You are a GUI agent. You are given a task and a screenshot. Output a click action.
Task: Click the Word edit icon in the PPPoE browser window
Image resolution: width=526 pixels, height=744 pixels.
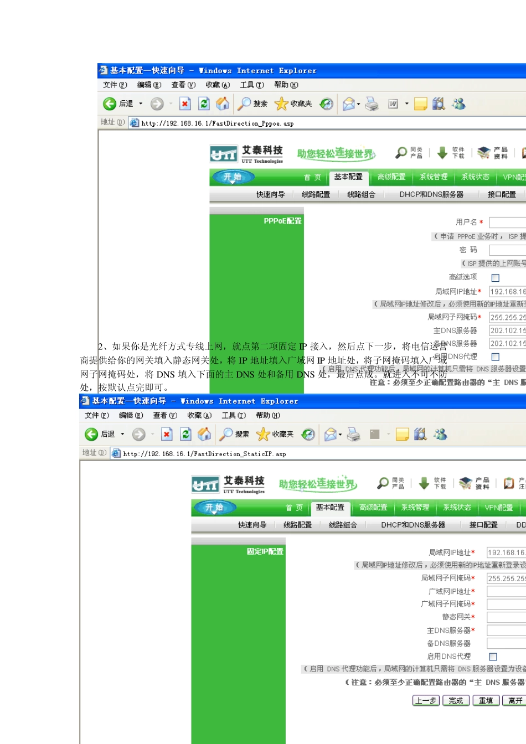393,104
